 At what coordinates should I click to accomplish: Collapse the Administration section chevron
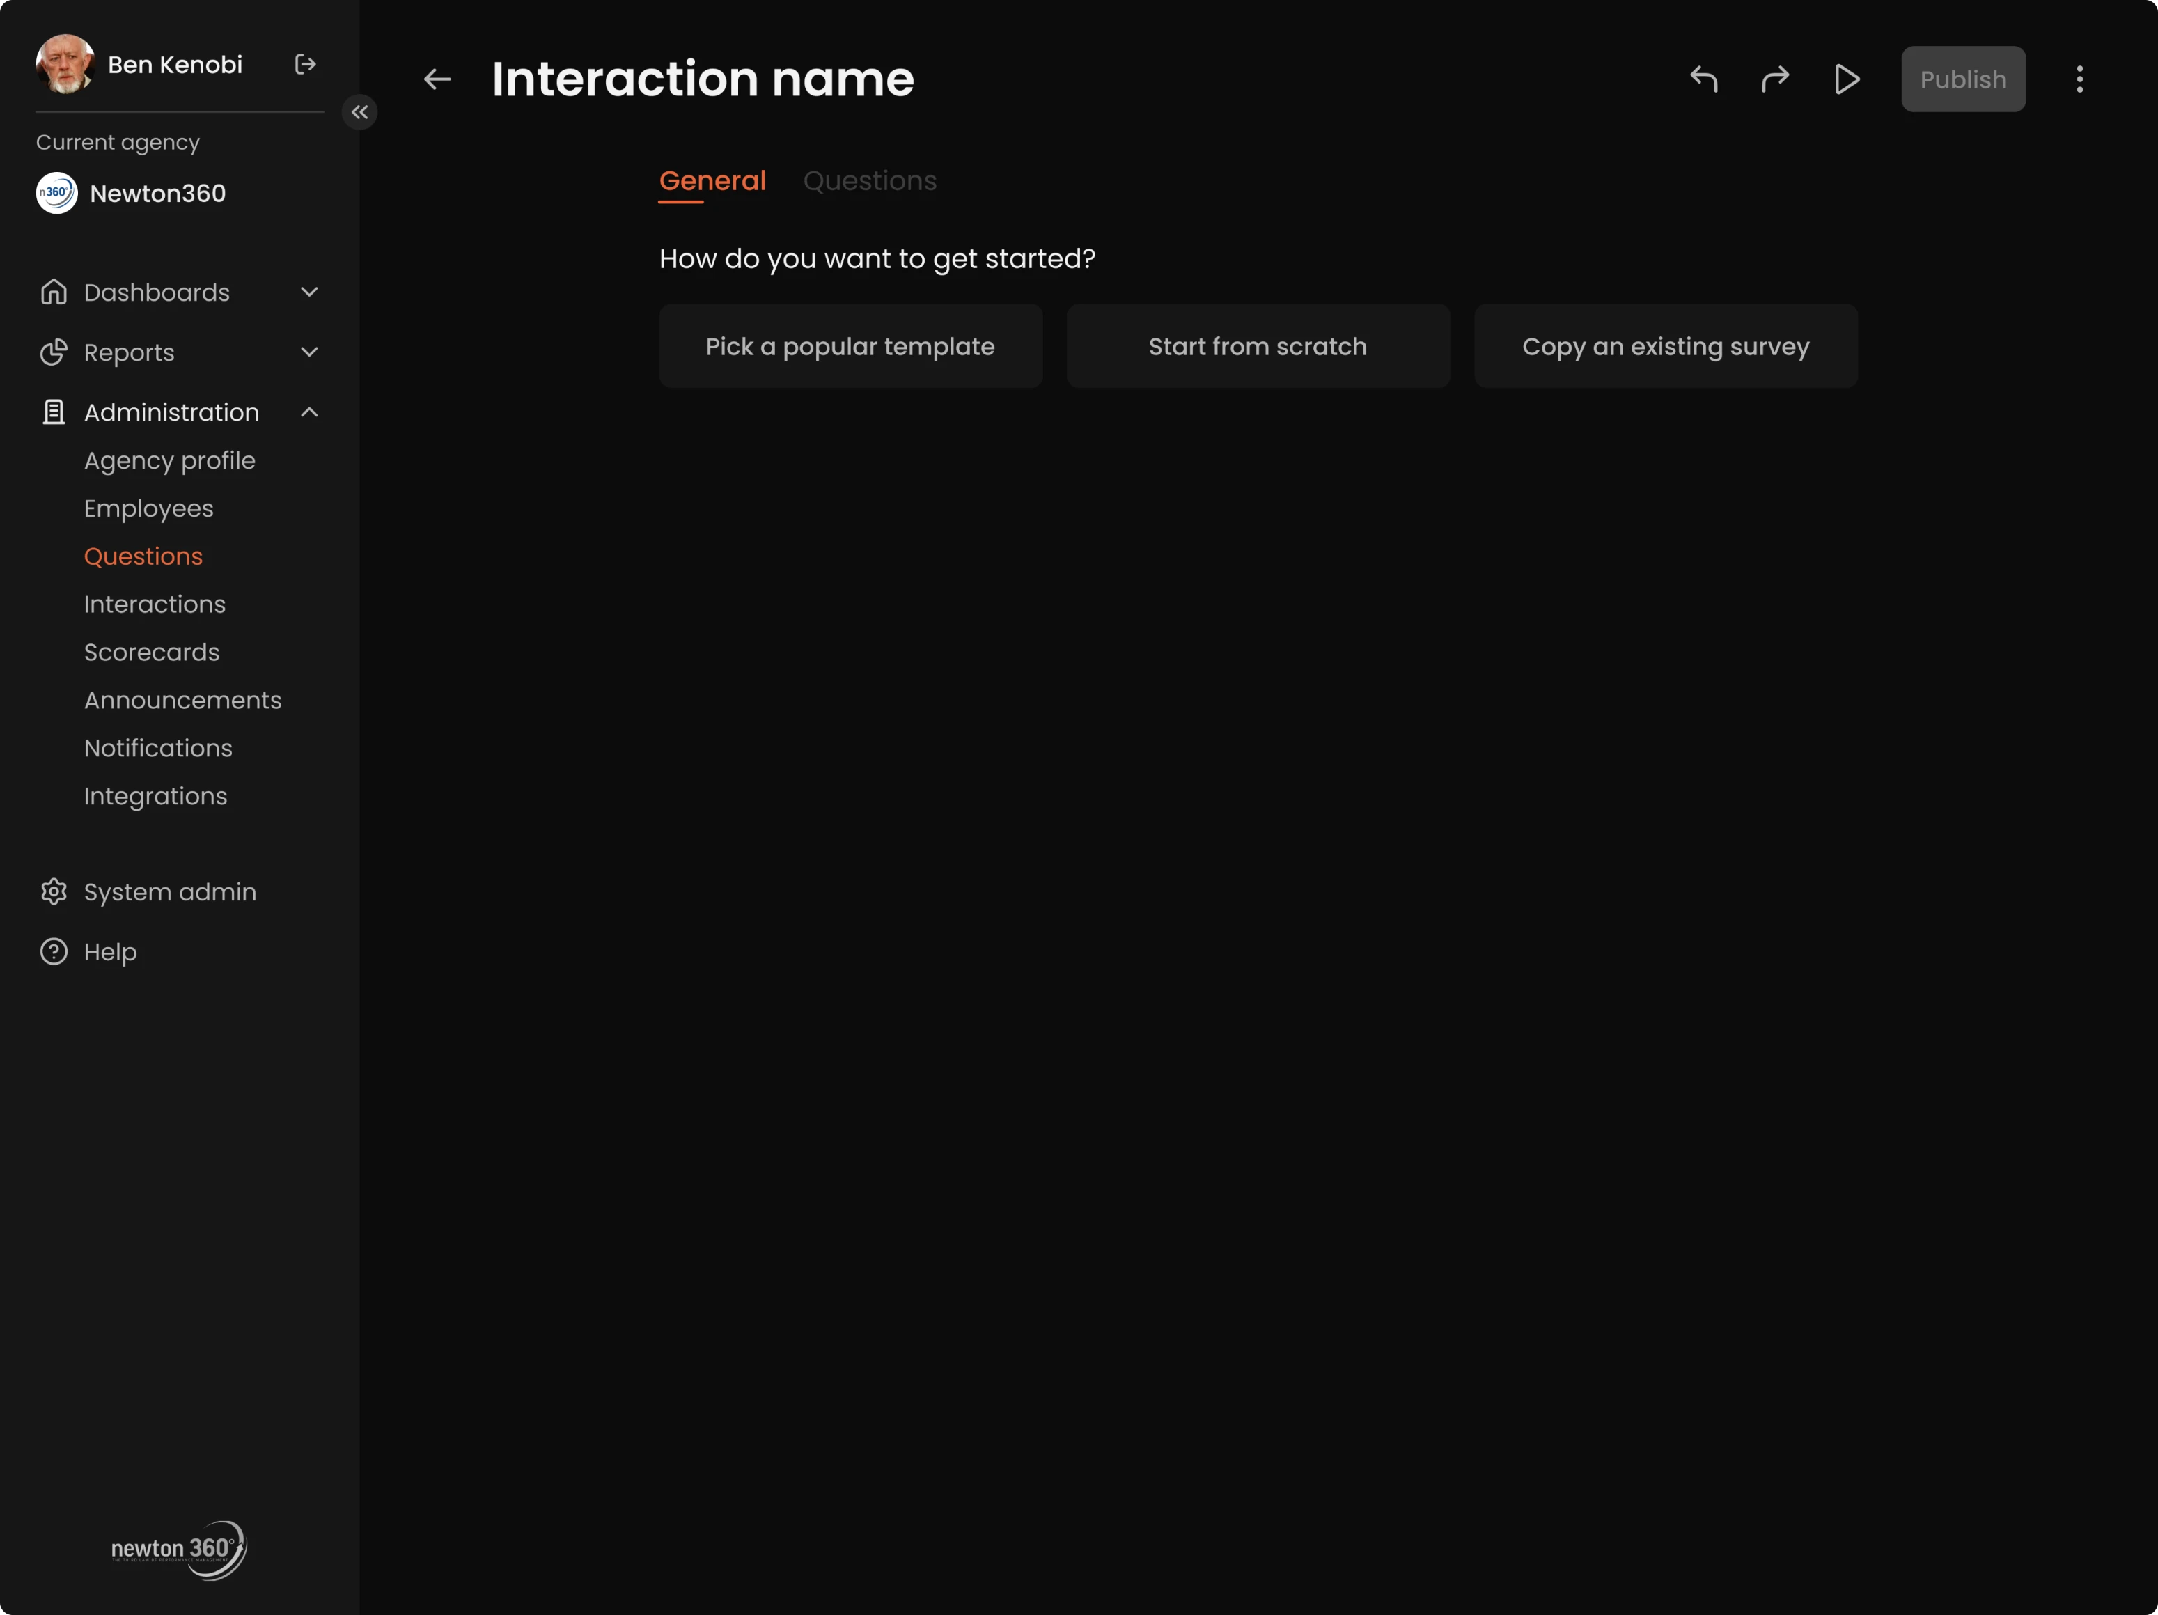(x=309, y=412)
